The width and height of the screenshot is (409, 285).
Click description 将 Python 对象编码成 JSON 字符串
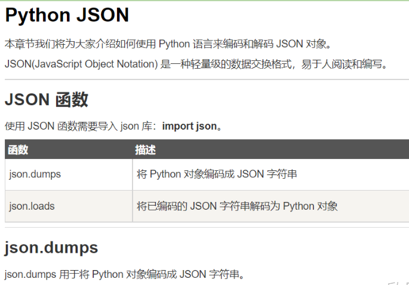(x=217, y=174)
